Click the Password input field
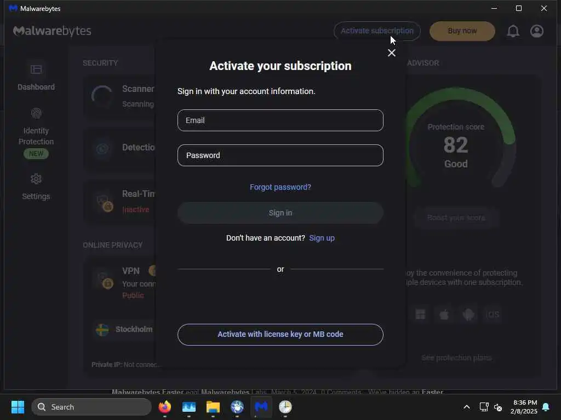Viewport: 561px width, 420px height. click(280, 155)
